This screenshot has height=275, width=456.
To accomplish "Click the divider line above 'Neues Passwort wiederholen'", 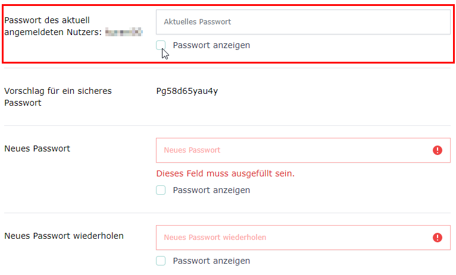I will coord(227,213).
